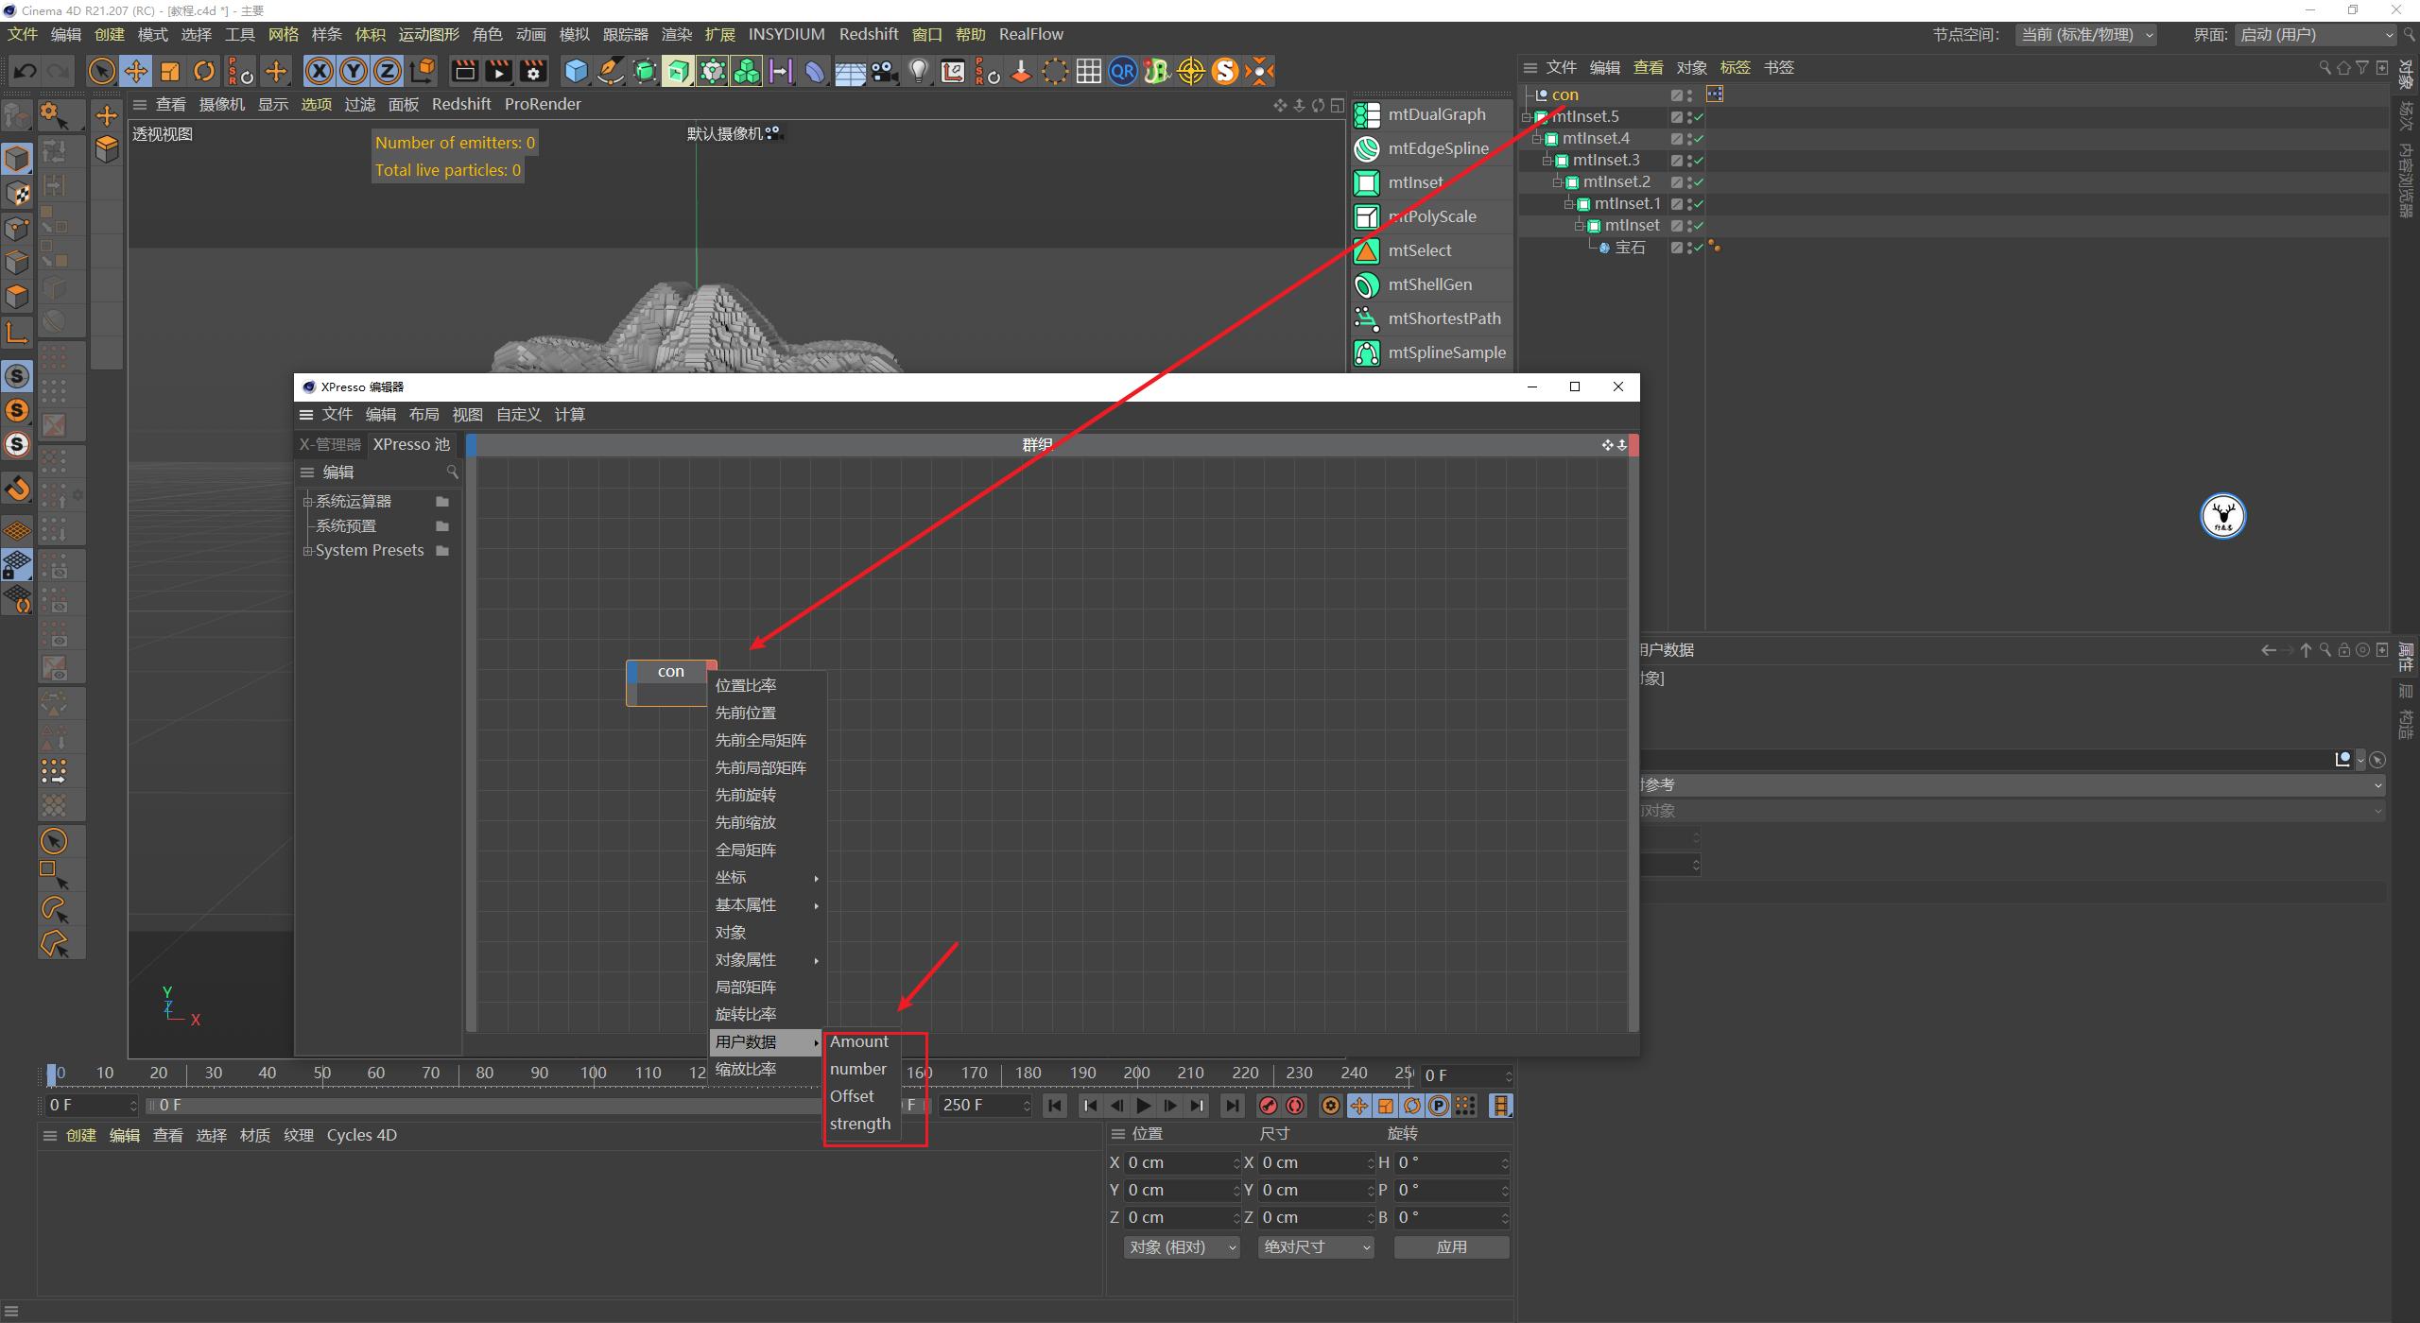Click the Undo arrow icon
2420x1323 pixels.
click(x=25, y=71)
